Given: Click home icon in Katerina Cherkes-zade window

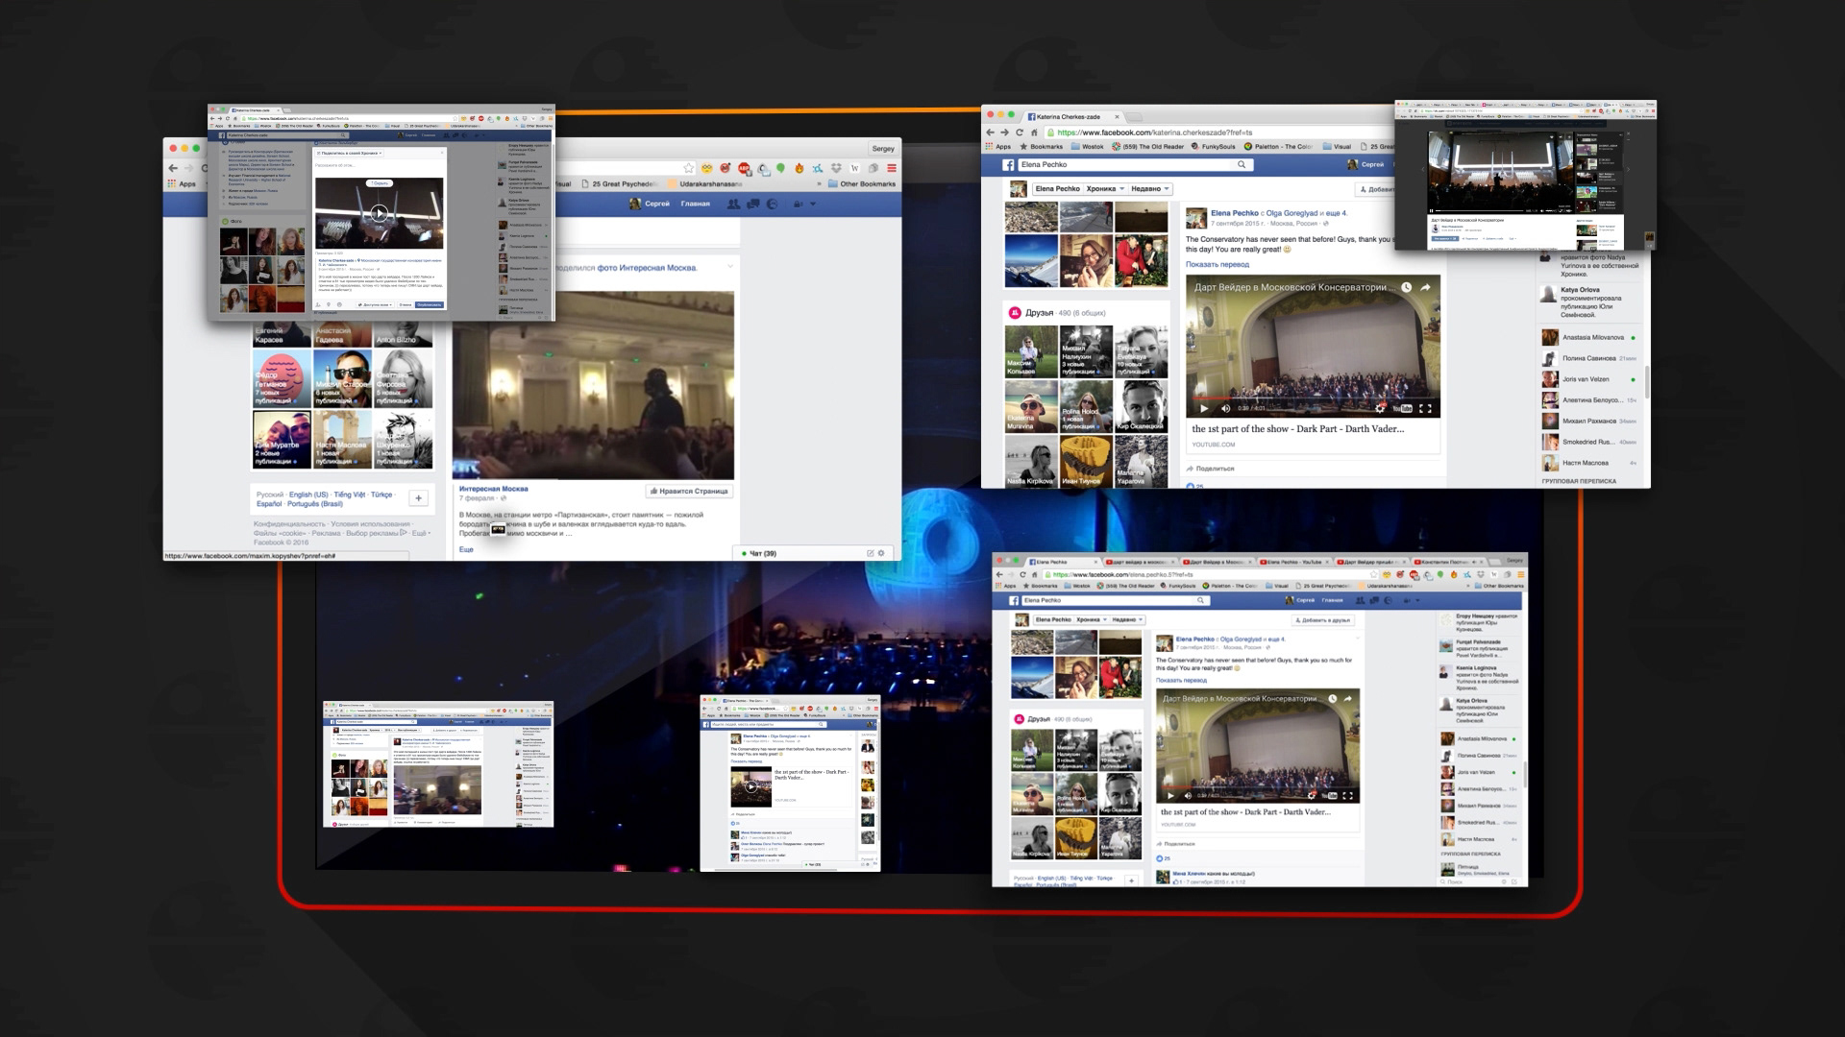Looking at the screenshot, I should (1034, 133).
